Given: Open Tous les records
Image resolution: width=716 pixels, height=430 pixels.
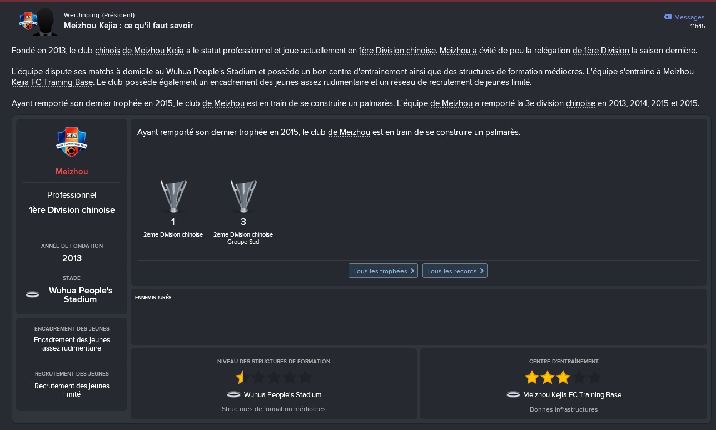Looking at the screenshot, I should pyautogui.click(x=455, y=271).
